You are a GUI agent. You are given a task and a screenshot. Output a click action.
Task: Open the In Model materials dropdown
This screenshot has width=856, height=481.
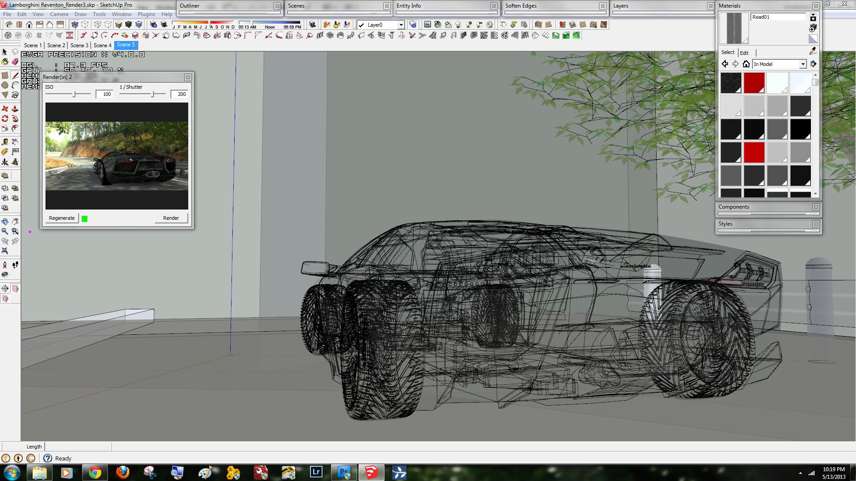pyautogui.click(x=802, y=64)
